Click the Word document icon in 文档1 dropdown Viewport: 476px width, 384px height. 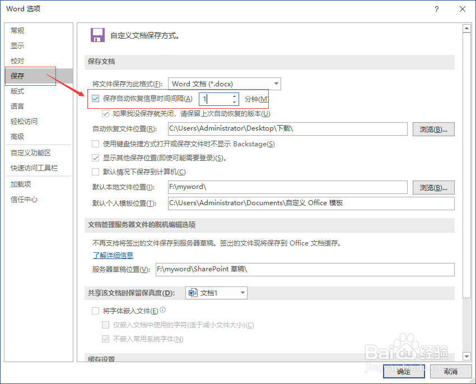click(x=193, y=293)
